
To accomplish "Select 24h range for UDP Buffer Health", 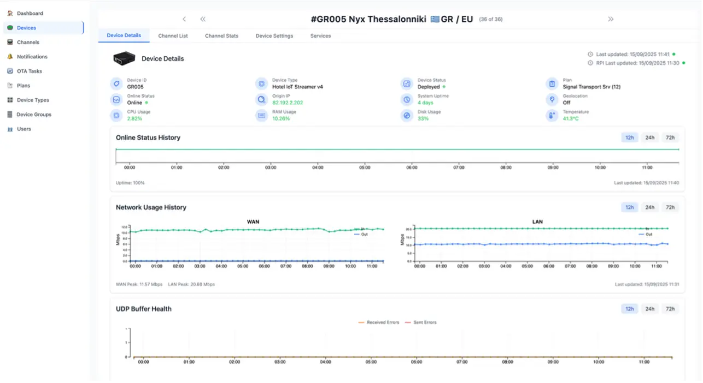I will point(649,309).
